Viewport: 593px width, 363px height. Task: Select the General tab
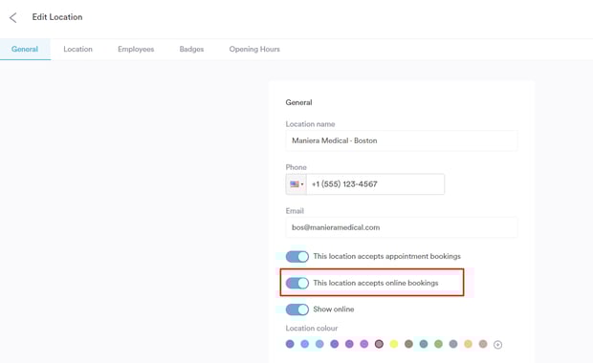click(x=25, y=49)
